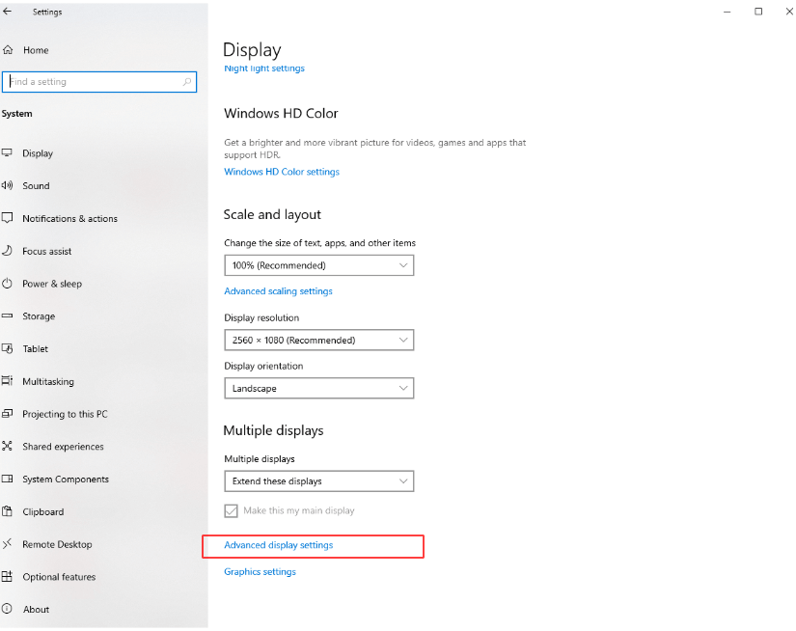Click the back arrow icon in Settings
Image resolution: width=796 pixels, height=631 pixels.
click(7, 12)
